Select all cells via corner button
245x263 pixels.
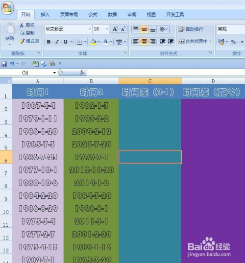tap(6, 81)
